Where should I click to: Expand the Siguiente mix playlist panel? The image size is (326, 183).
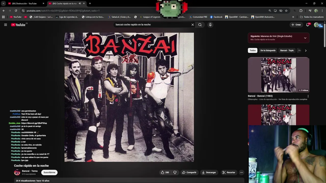click(x=305, y=38)
